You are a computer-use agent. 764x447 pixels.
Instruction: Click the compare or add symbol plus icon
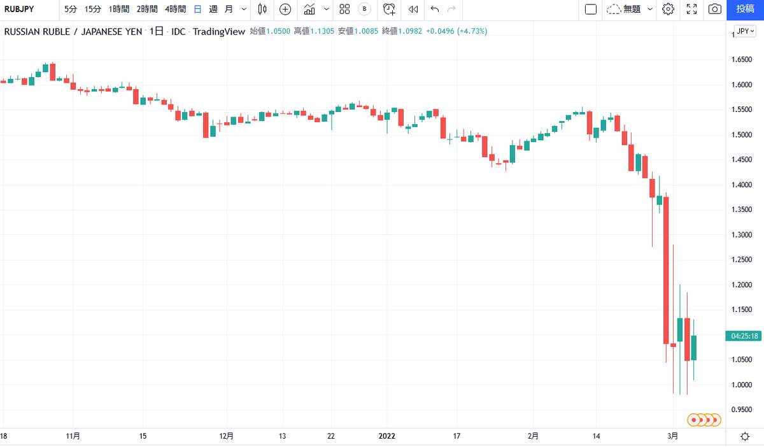pos(285,9)
